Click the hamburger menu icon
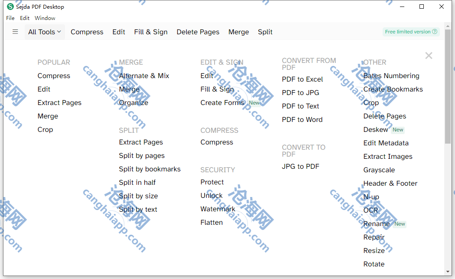This screenshot has height=279, width=455. (15, 32)
